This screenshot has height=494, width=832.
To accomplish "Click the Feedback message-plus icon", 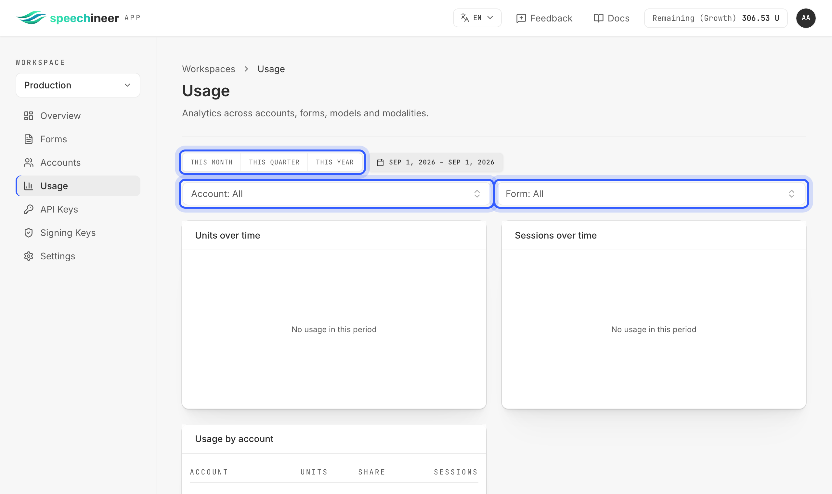I will point(521,18).
